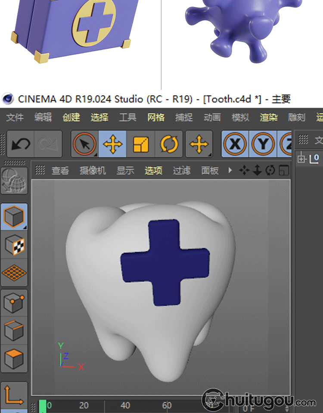Viewport: 323px width, 413px height.
Task: Open the 创建 menu
Action: click(71, 117)
